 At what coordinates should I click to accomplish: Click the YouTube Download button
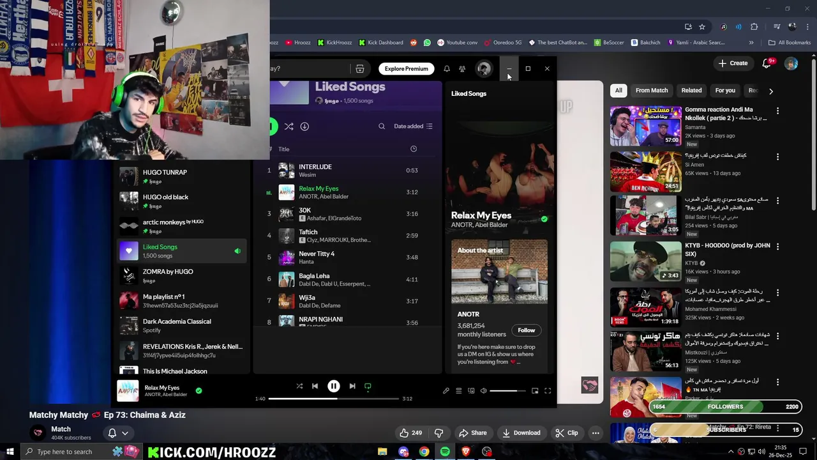click(521, 433)
